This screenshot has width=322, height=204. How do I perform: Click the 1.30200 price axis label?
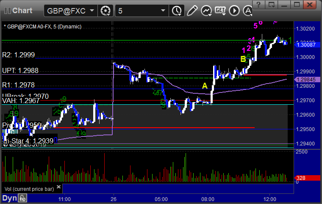(x=305, y=28)
